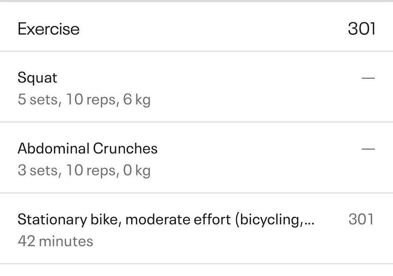
Task: Click the 301 calories beside Stationary bike
Action: pos(361,219)
